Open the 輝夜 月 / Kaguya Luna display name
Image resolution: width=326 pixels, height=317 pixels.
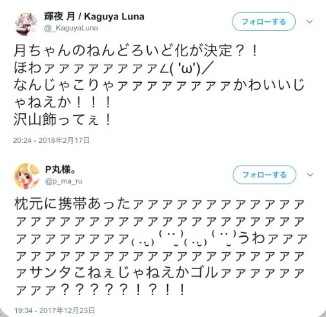click(94, 17)
